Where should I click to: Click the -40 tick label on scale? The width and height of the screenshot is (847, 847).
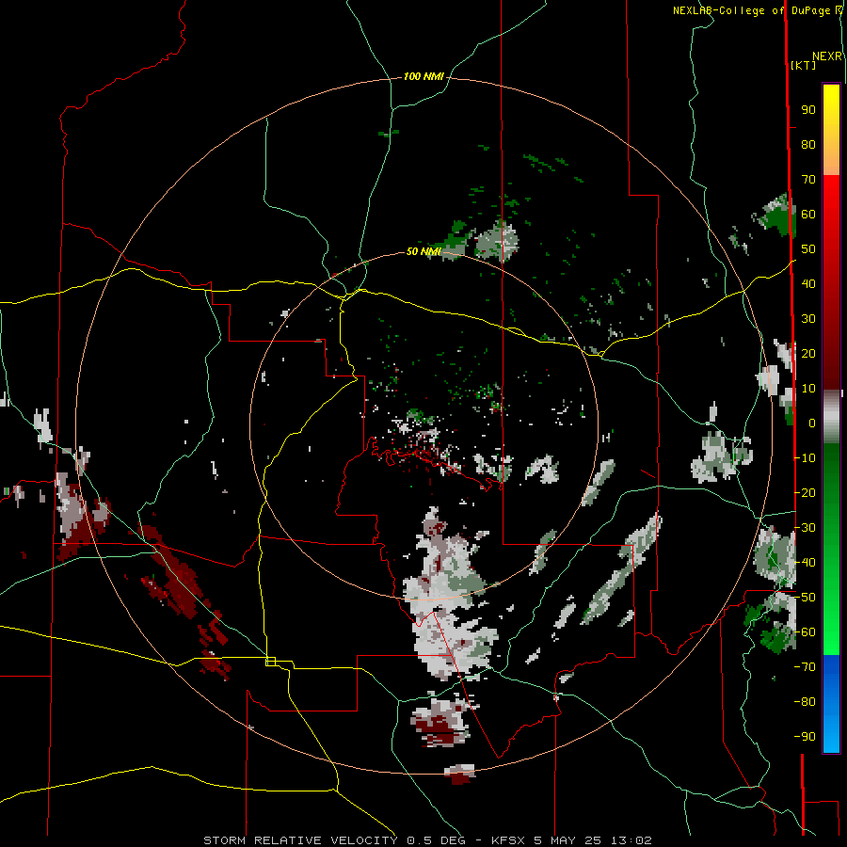(x=805, y=563)
